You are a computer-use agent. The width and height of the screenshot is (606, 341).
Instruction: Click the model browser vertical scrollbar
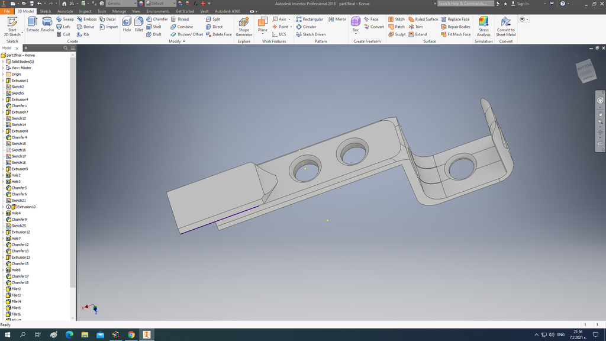(73, 172)
